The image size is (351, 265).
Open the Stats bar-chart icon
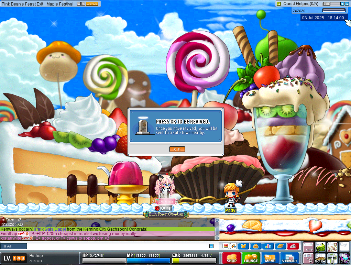click(x=268, y=246)
